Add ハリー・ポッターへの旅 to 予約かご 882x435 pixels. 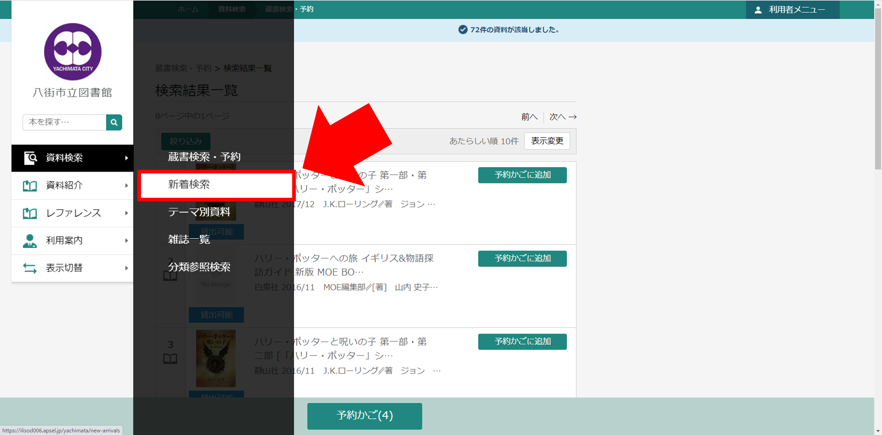click(522, 258)
